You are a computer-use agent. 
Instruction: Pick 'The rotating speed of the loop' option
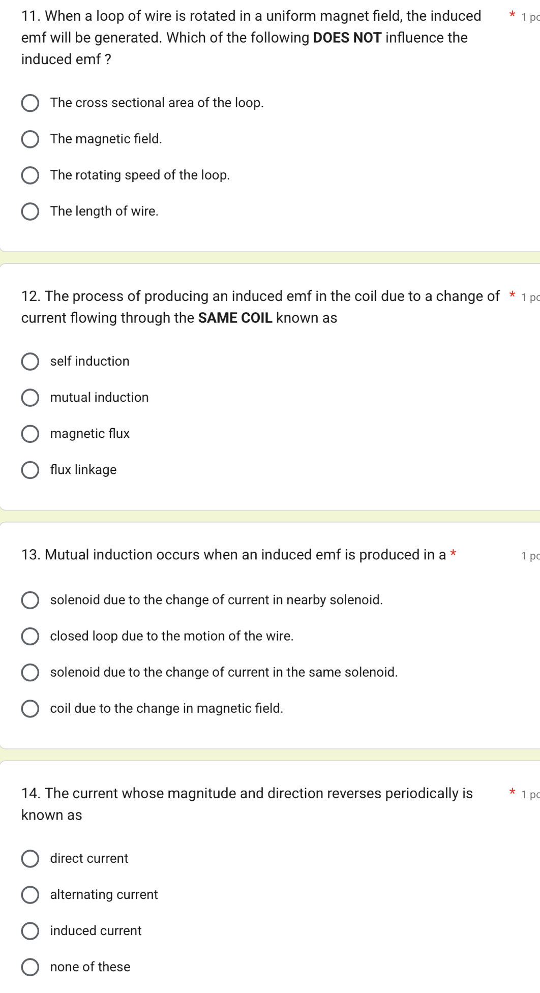(30, 175)
